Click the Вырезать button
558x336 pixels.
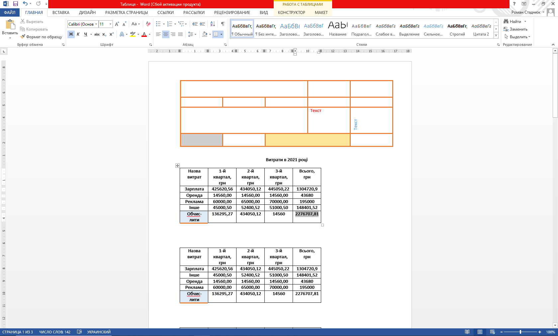32,22
